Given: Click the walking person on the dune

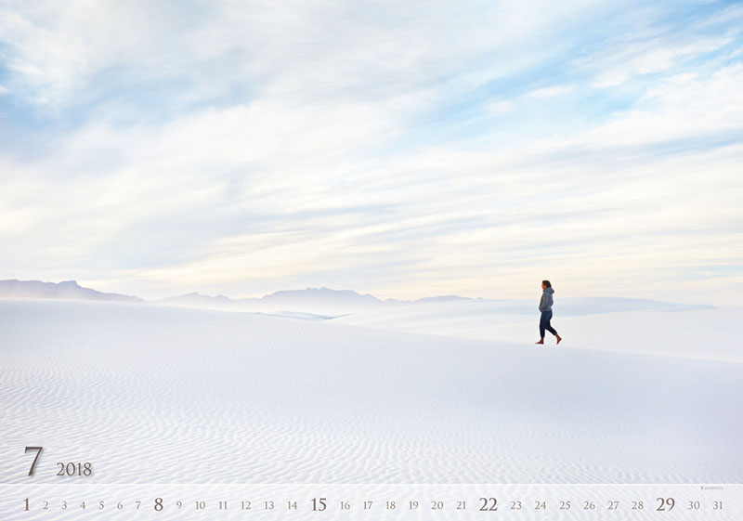Looking at the screenshot, I should [x=547, y=313].
